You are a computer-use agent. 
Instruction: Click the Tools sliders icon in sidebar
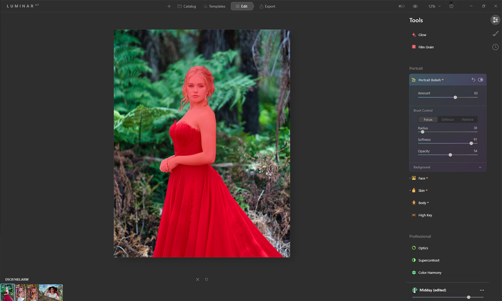tap(495, 20)
